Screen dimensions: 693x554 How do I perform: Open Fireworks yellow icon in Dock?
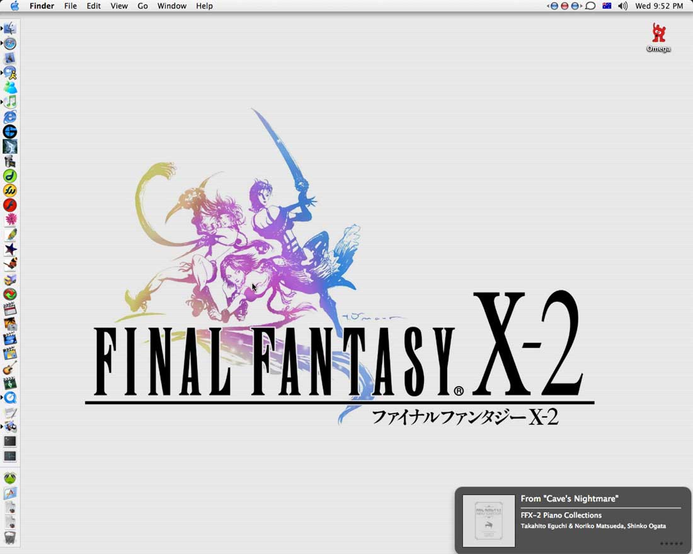tap(9, 190)
